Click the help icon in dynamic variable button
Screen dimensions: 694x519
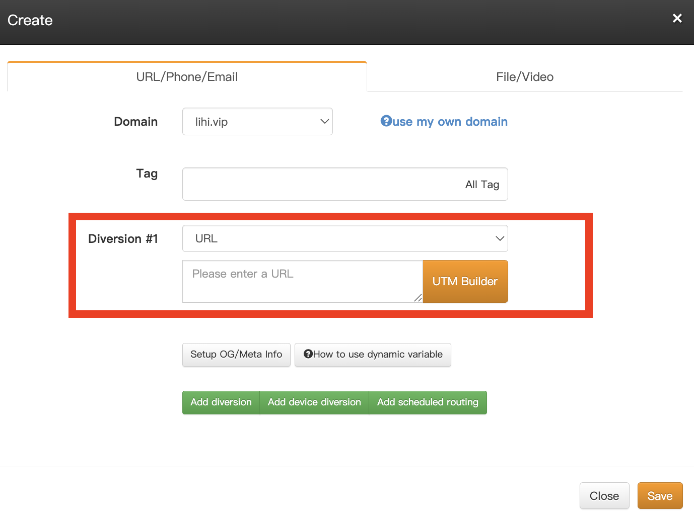click(308, 354)
